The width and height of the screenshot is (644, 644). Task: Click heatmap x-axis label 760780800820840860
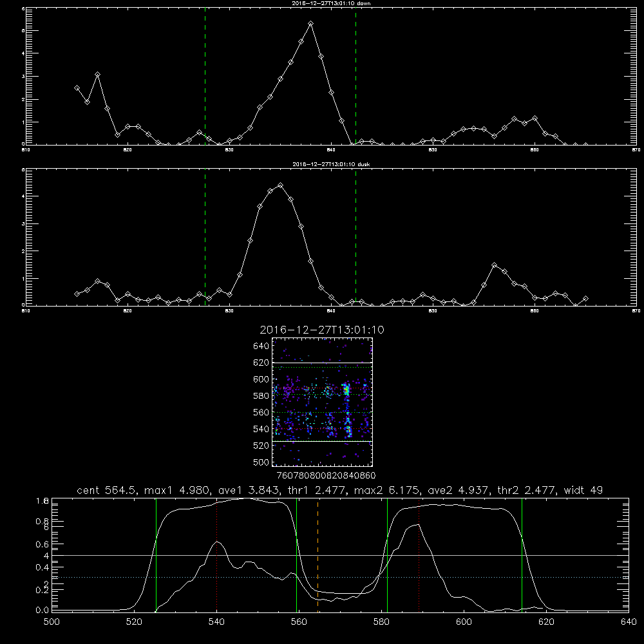point(327,475)
